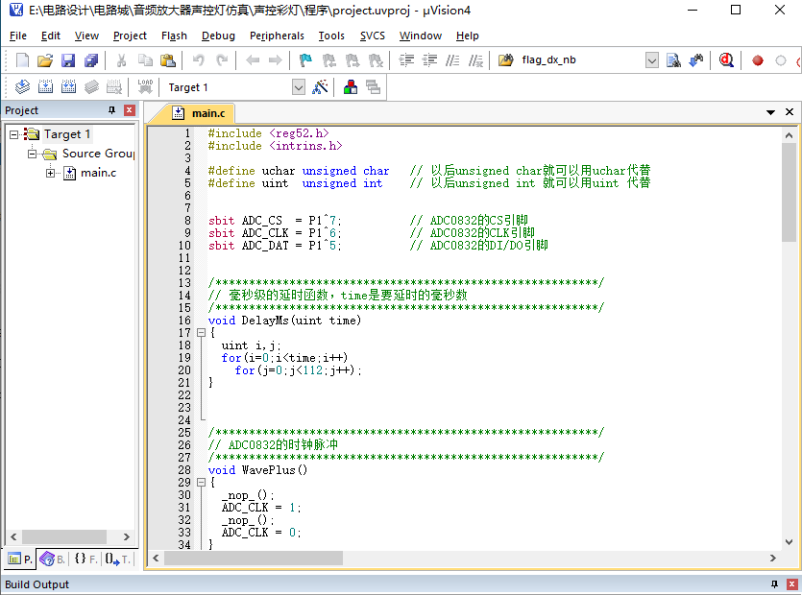Start or stop the debug session
The width and height of the screenshot is (802, 595).
pos(726,60)
